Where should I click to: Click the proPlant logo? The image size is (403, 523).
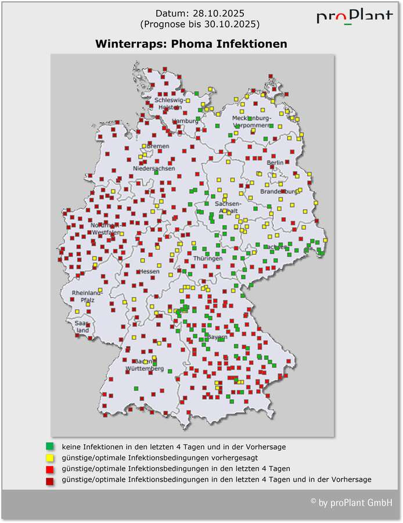[x=354, y=17]
